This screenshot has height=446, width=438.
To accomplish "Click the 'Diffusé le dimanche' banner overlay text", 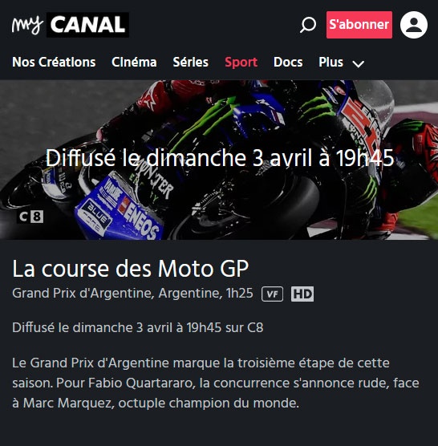I will click(x=220, y=158).
